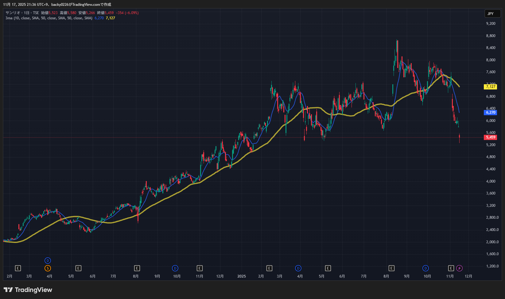Image resolution: width=505 pixels, height=299 pixels.
Task: Select the dividend 'D' marker near October 2024
Action: 175,268
